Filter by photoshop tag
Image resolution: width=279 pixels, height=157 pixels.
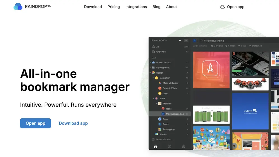pos(255,46)
